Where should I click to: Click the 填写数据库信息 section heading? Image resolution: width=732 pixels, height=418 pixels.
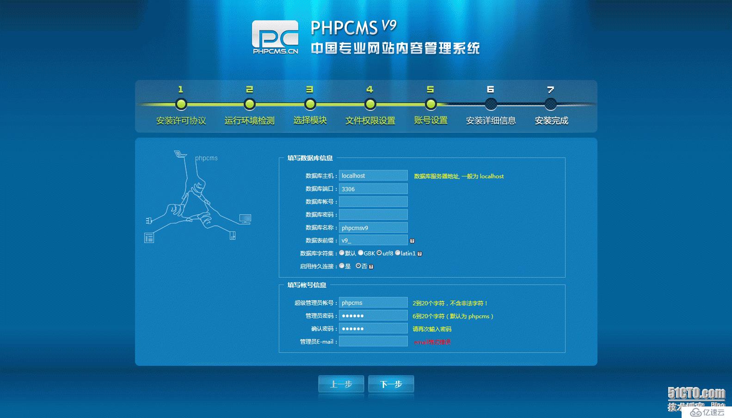[x=310, y=158]
